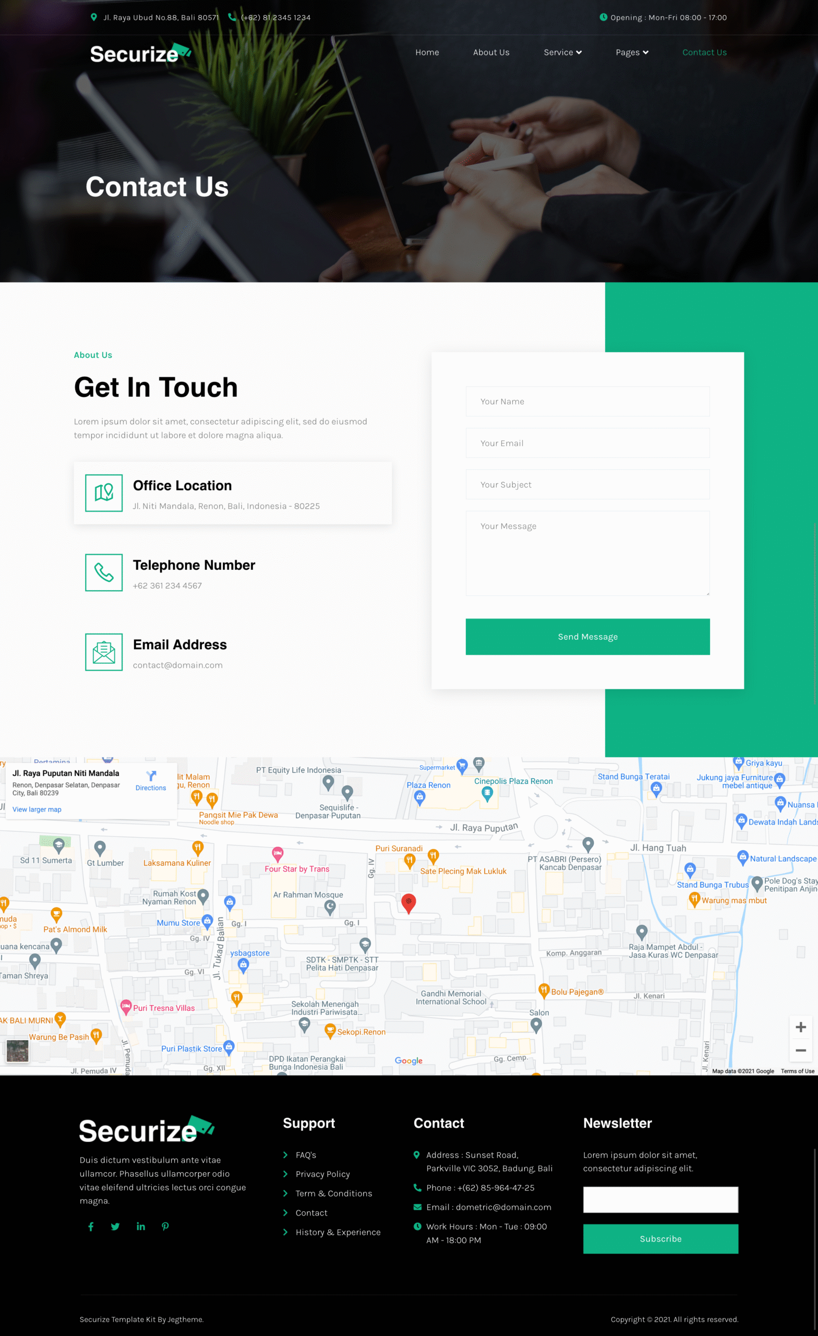Click the Facebook icon in footer
The width and height of the screenshot is (818, 1336).
click(x=91, y=1226)
